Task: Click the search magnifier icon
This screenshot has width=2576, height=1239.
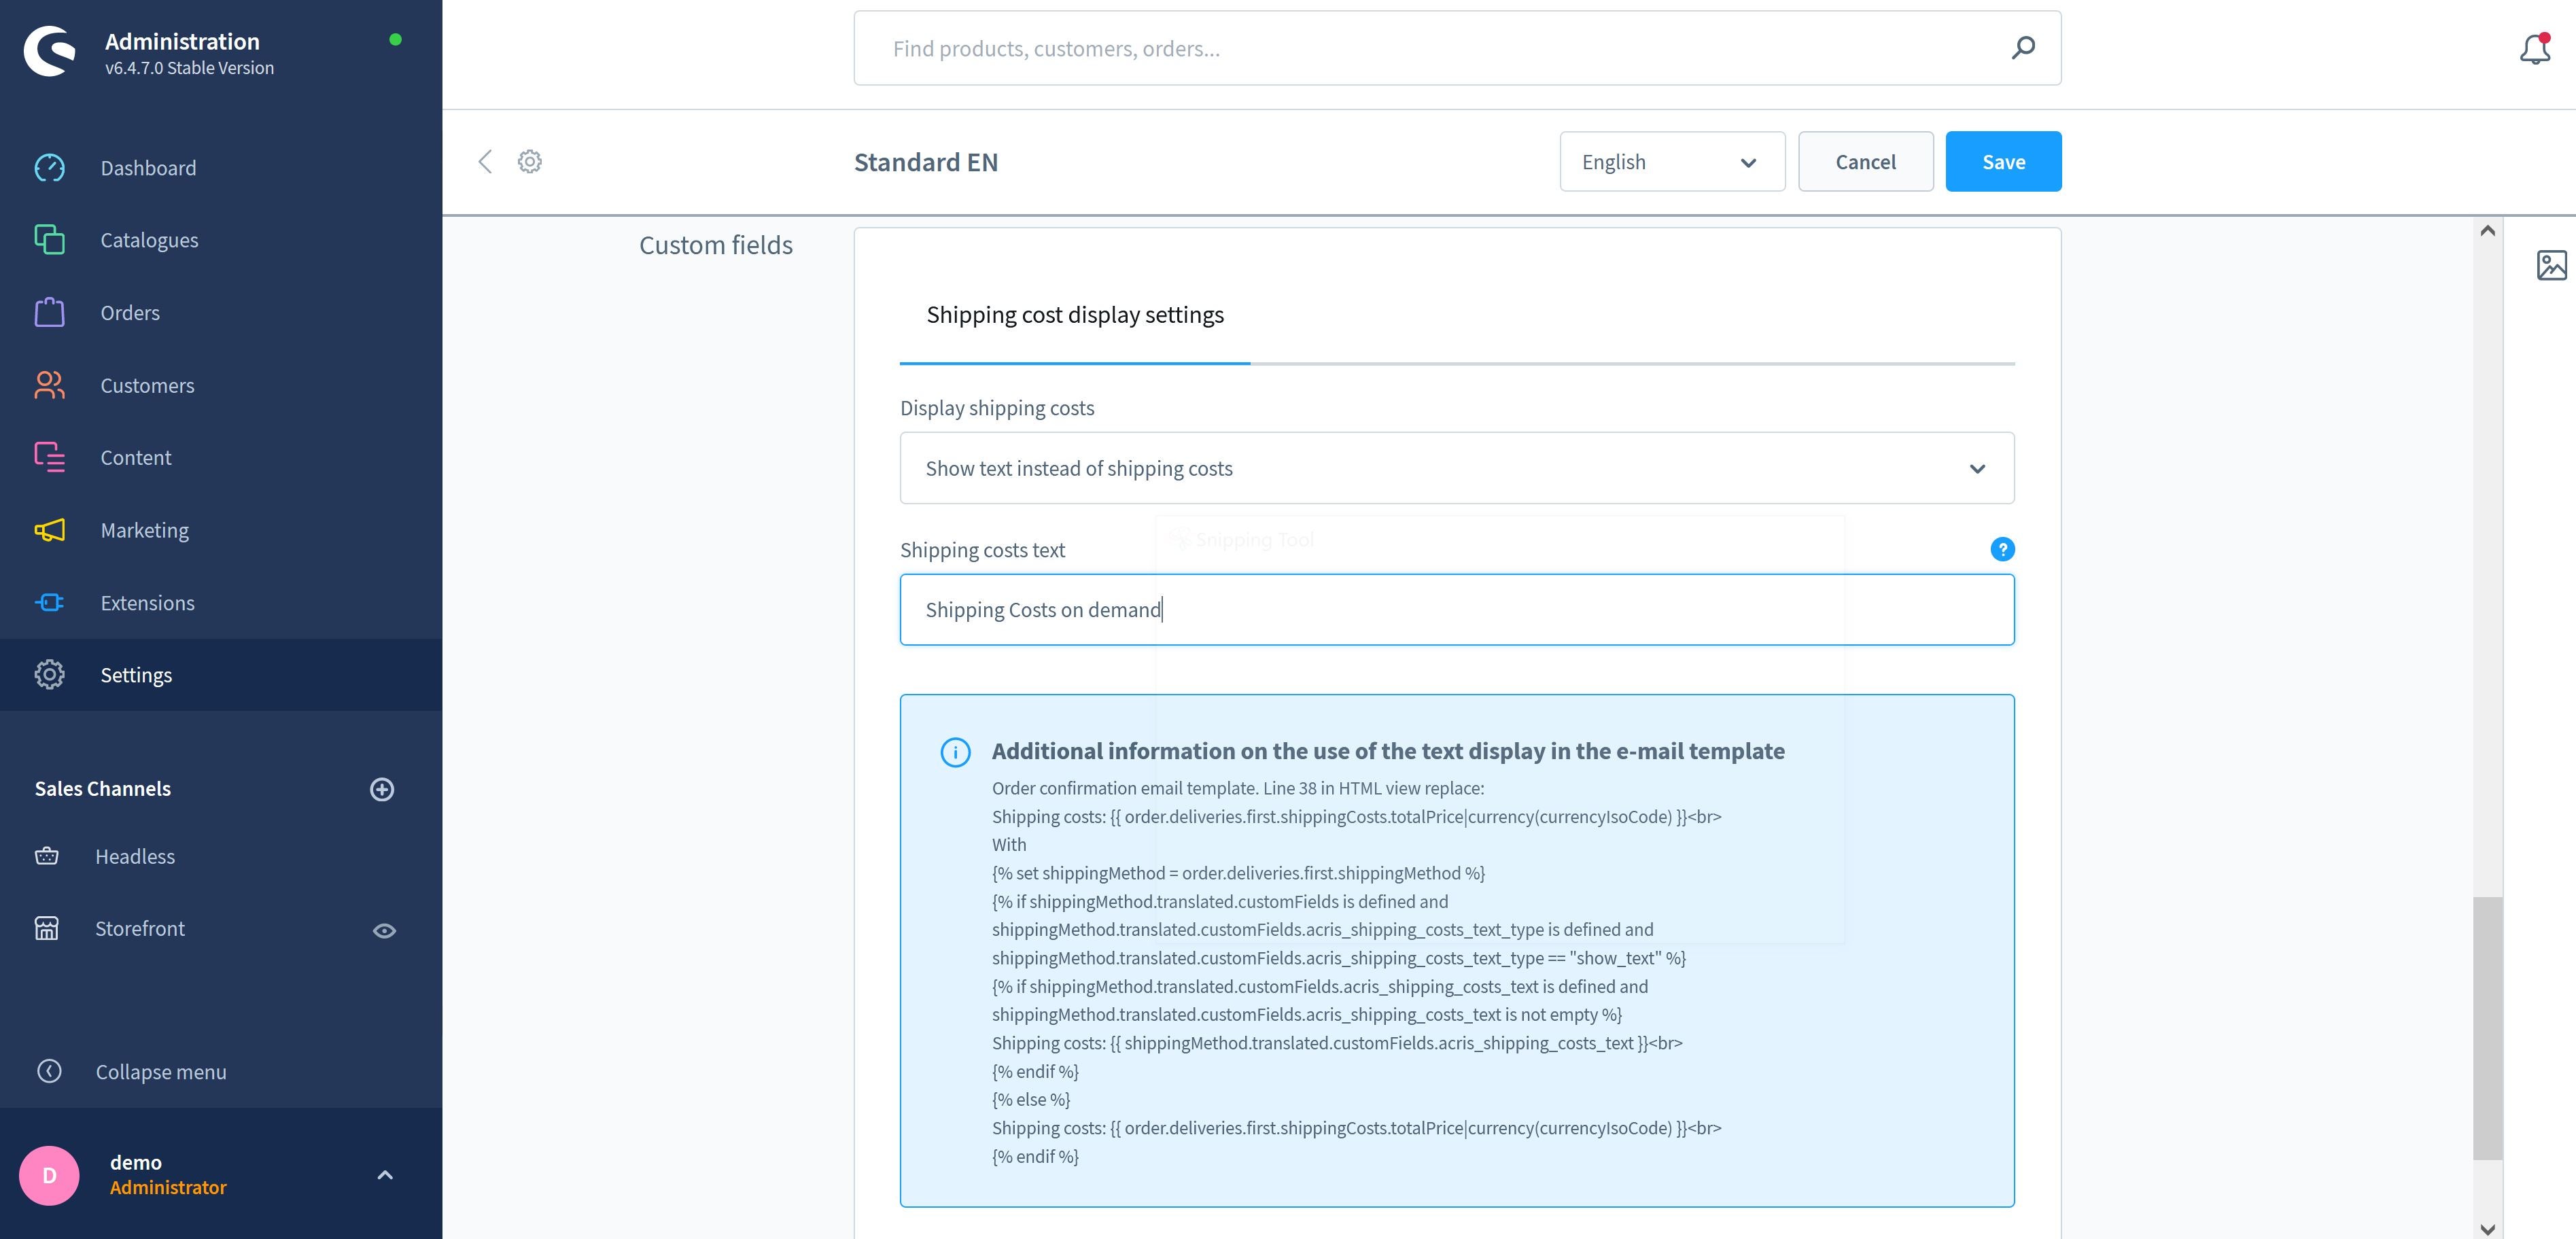Action: pyautogui.click(x=2023, y=48)
